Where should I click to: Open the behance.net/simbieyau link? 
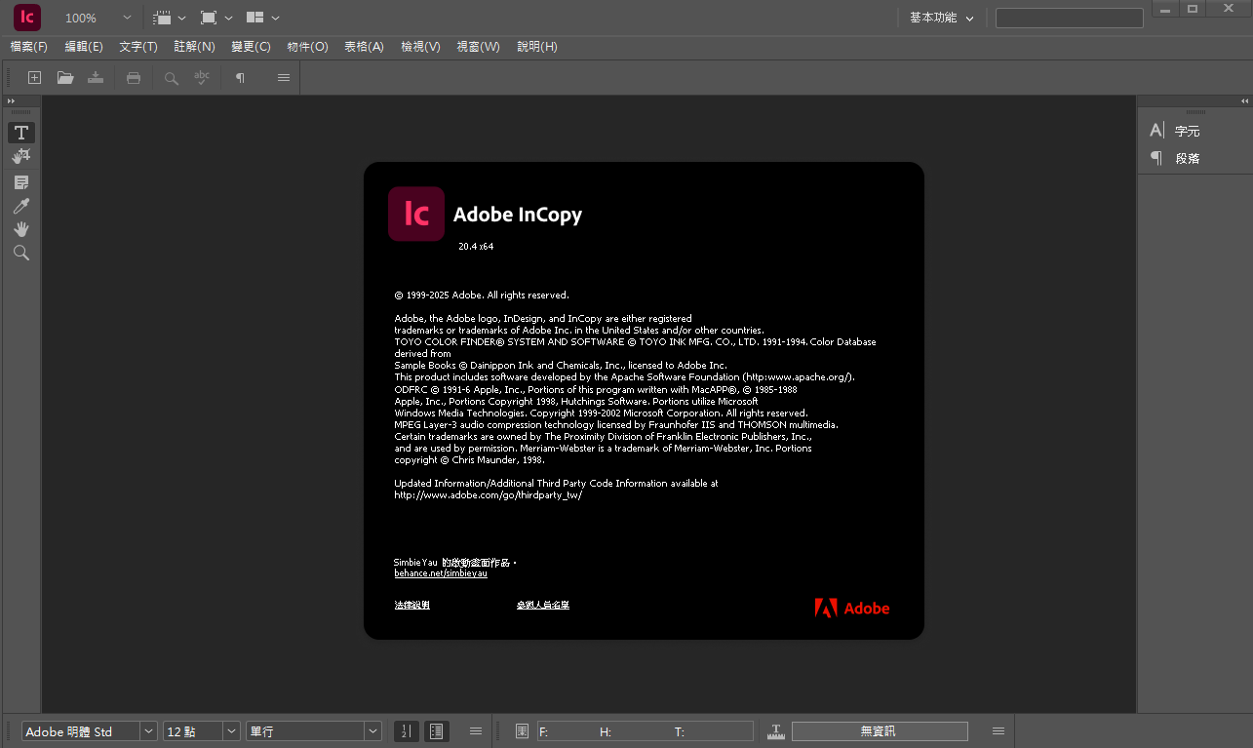tap(441, 573)
